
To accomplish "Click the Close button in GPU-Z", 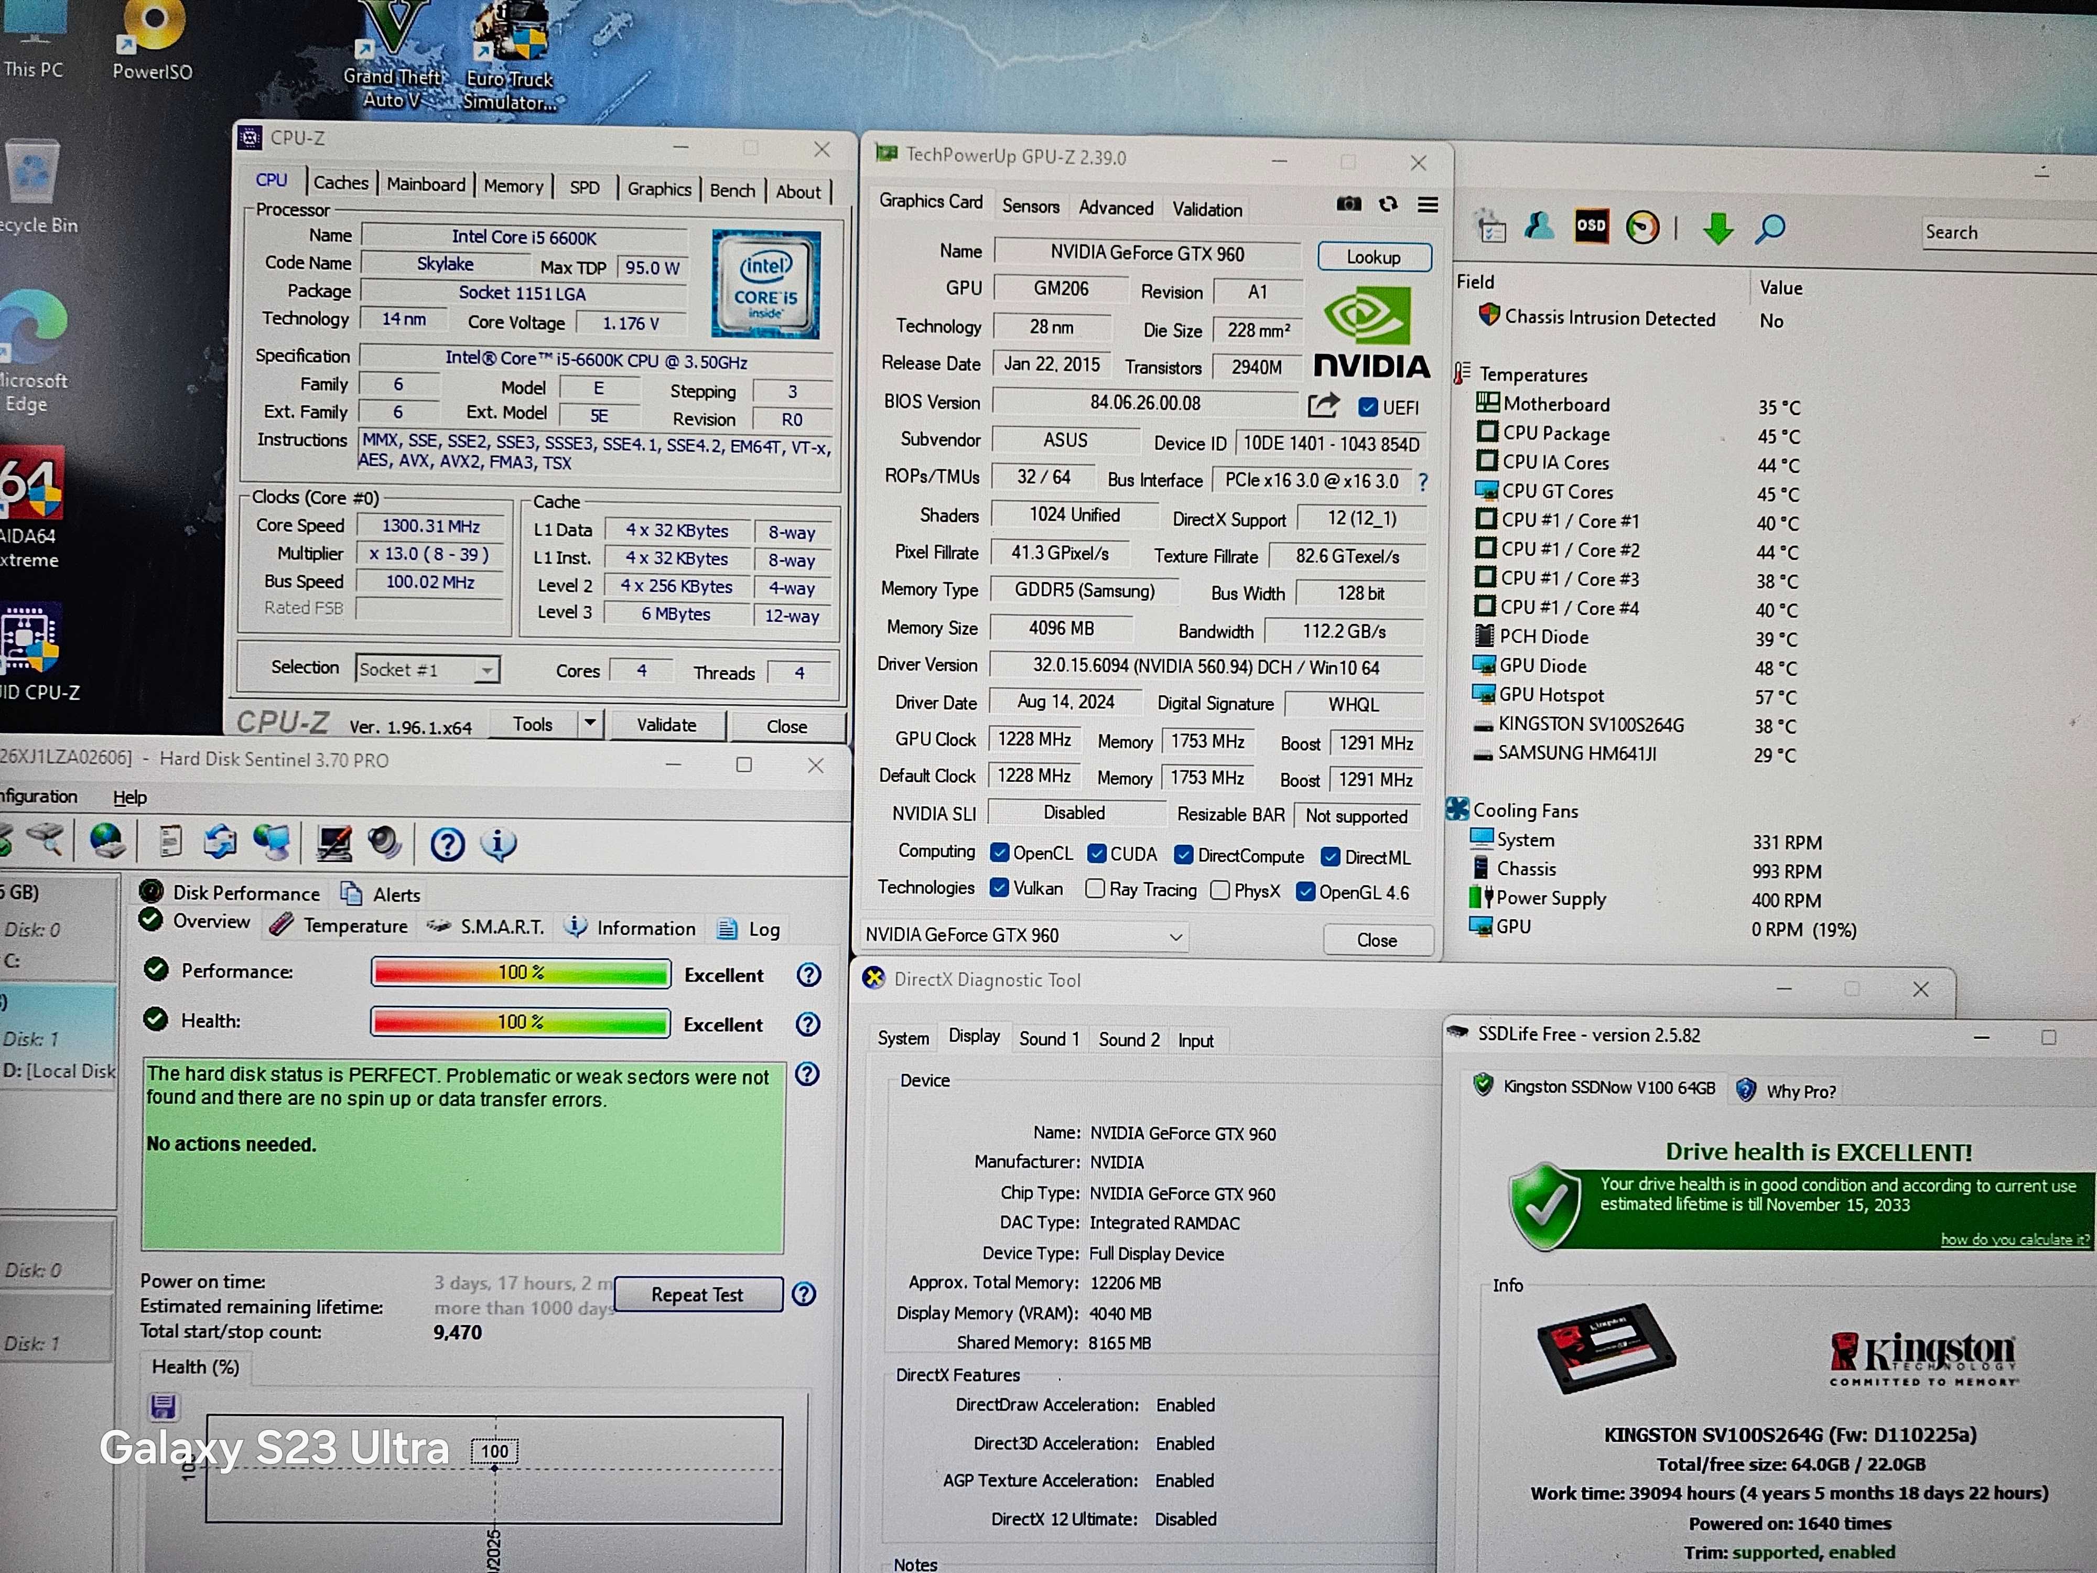I will pyautogui.click(x=1377, y=940).
